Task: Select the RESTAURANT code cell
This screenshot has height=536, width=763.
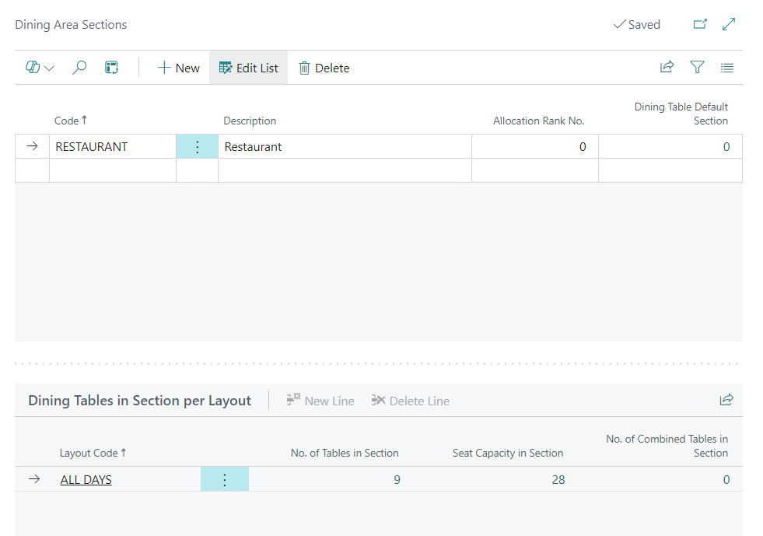Action: point(112,146)
